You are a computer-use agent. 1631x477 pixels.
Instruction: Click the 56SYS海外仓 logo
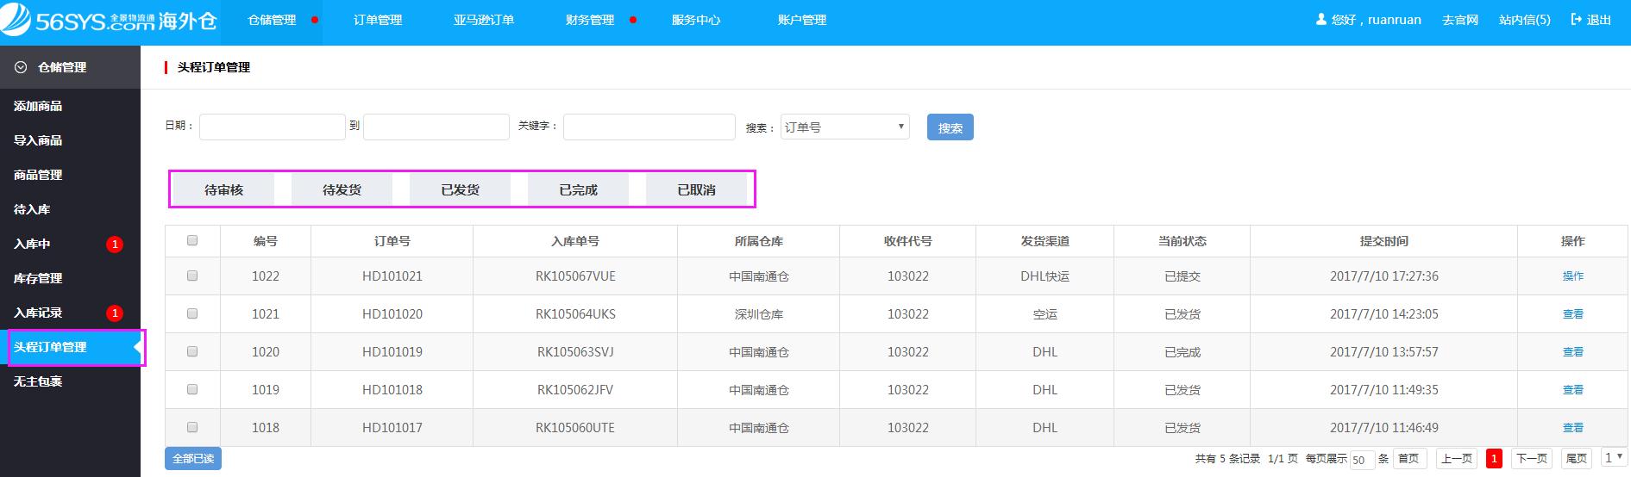[109, 22]
